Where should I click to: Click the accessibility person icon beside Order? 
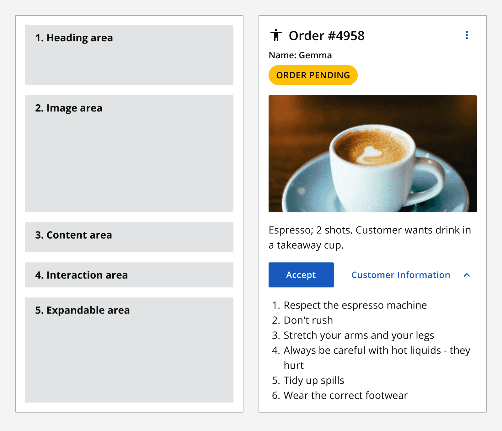point(276,35)
